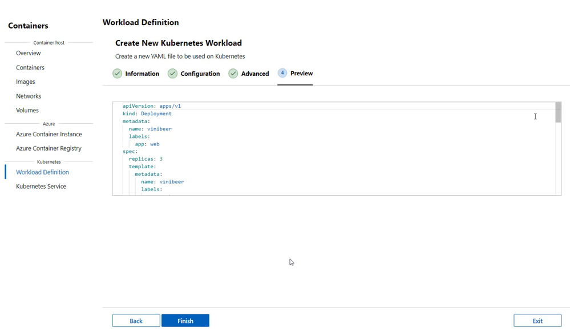The image size is (570, 332).
Task: Click the YAML preview scrollbar thumb
Action: 559,112
